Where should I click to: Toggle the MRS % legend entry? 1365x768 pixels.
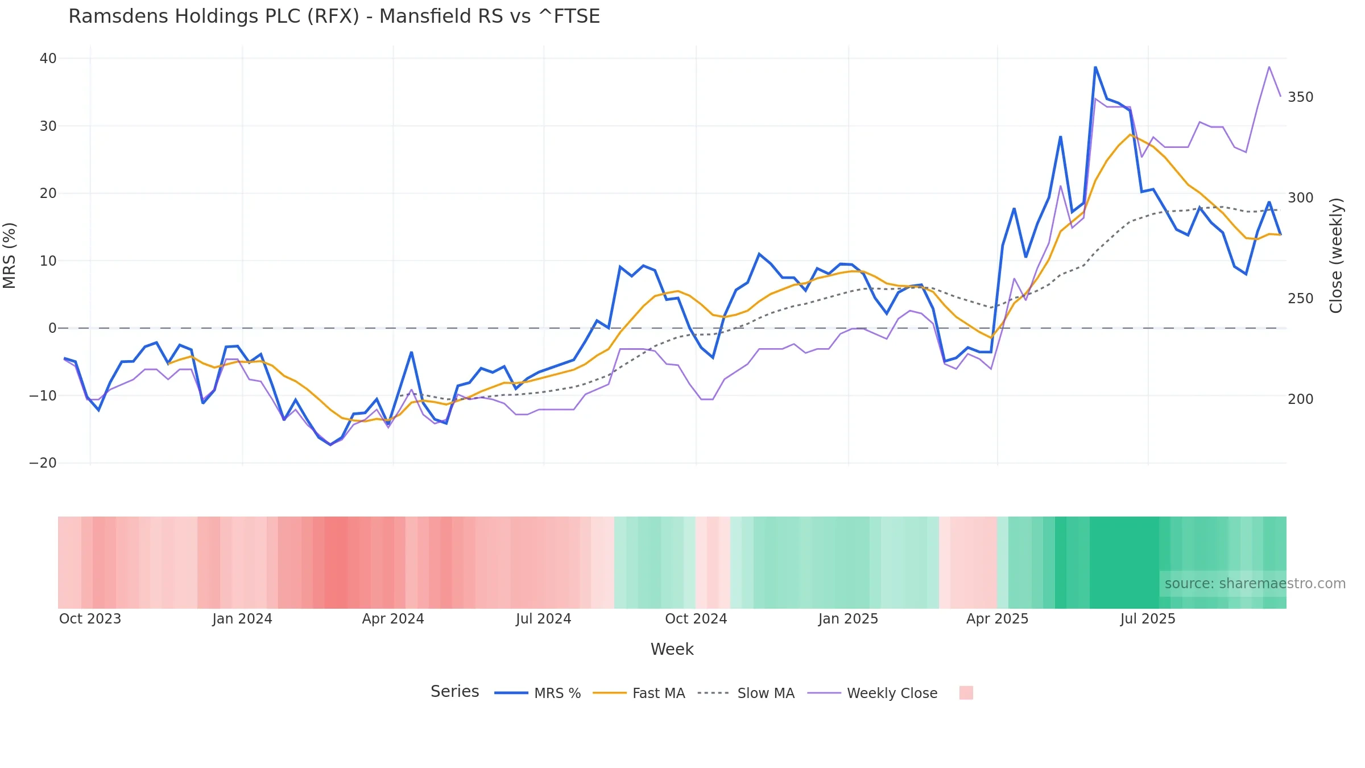coord(537,693)
